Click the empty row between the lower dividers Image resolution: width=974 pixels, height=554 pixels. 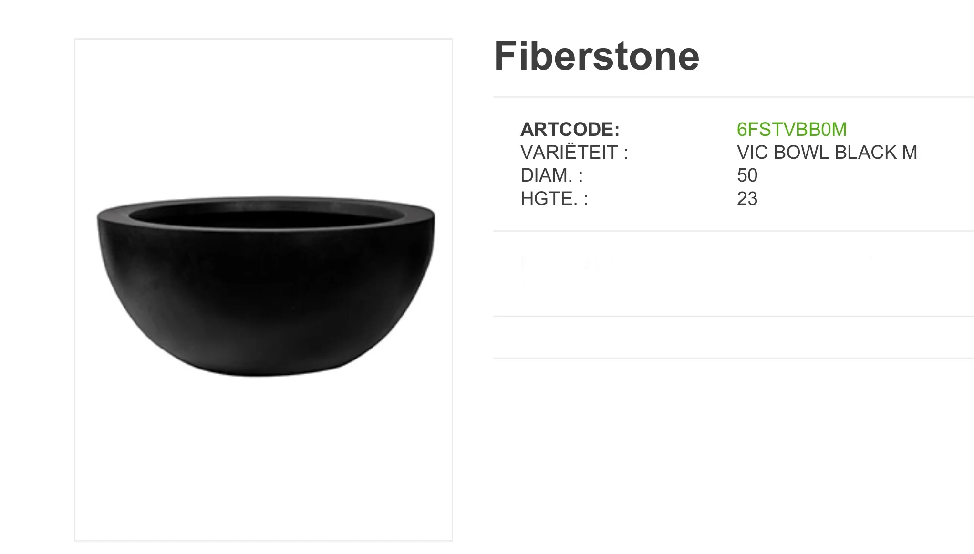(734, 337)
